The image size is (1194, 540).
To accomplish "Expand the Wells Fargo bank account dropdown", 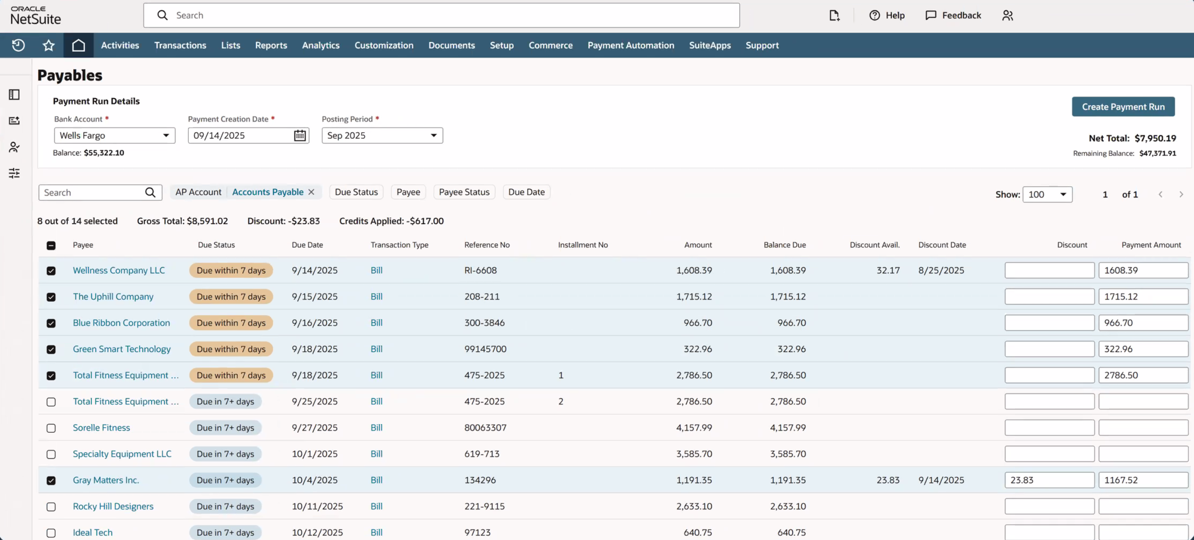I will (x=115, y=135).
